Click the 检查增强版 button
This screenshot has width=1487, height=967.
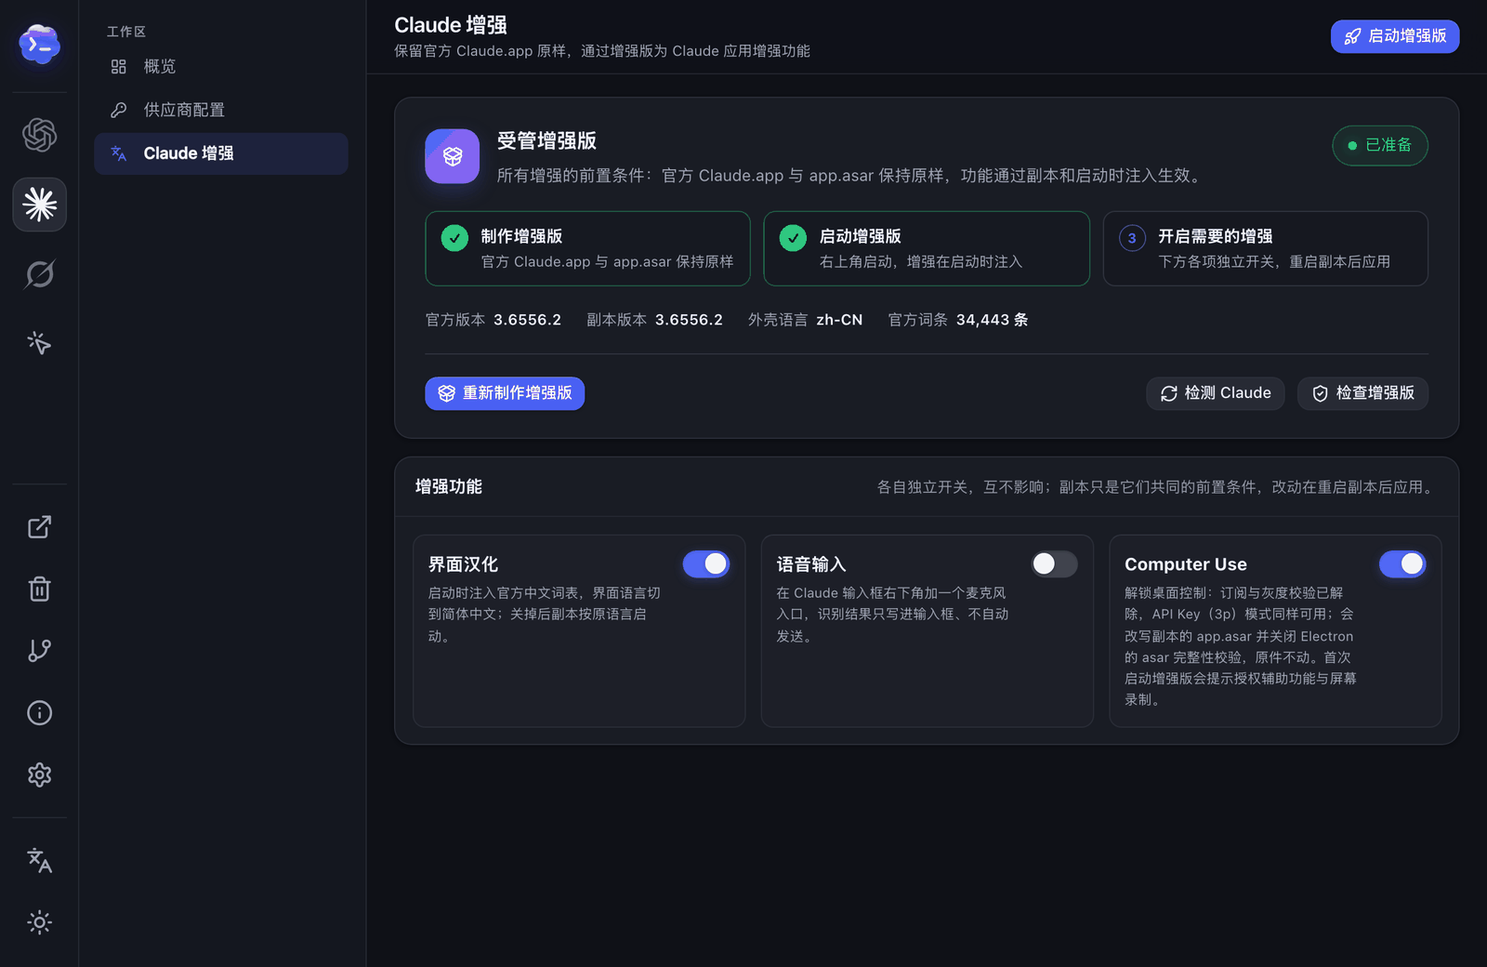click(1363, 393)
